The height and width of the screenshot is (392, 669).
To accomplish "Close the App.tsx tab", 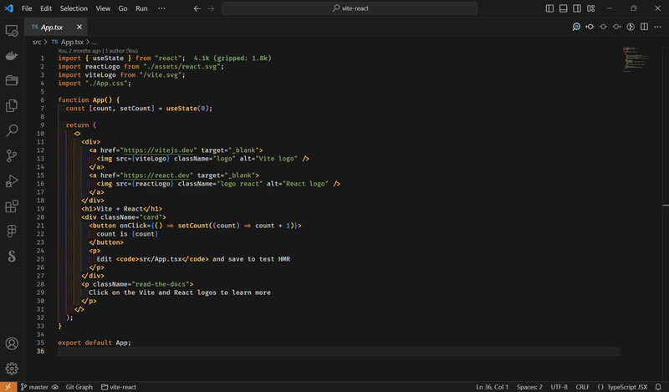I will 79,27.
